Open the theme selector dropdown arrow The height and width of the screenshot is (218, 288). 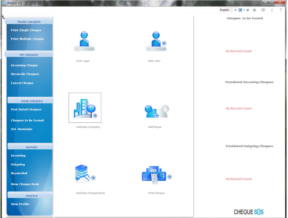244,10
